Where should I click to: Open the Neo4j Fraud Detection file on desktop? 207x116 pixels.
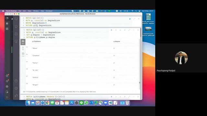[x=148, y=19]
